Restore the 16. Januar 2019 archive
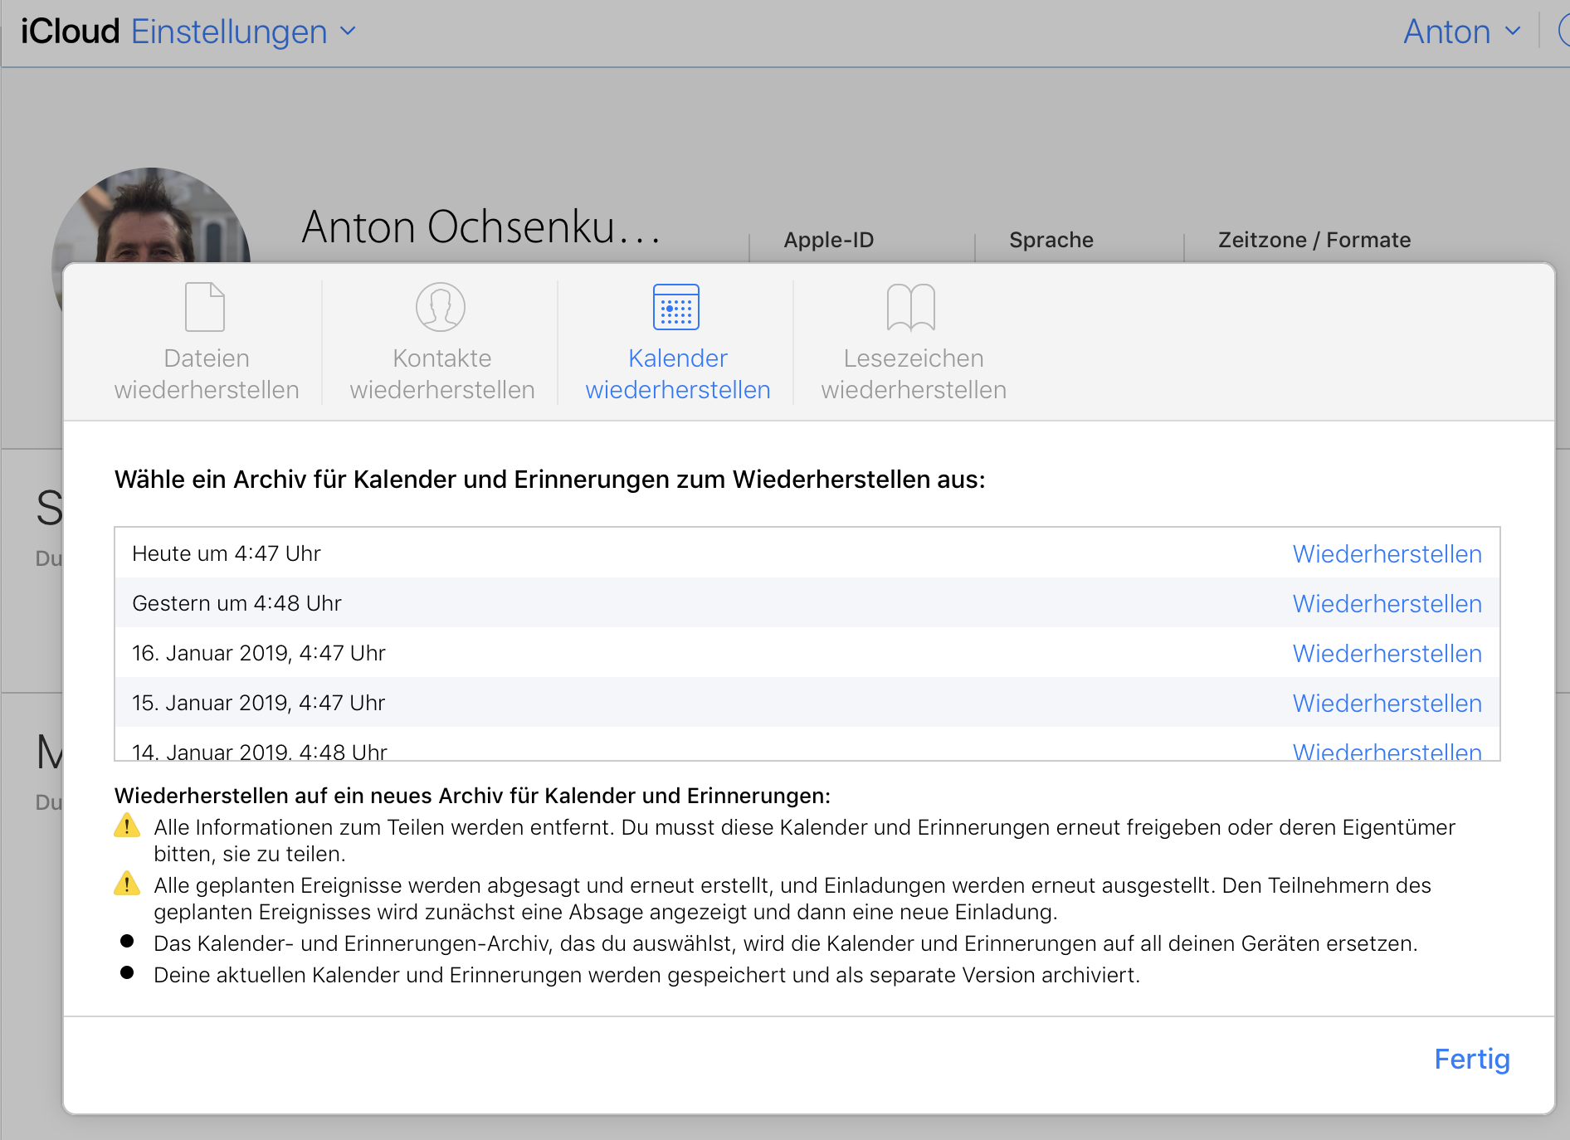 (1387, 653)
